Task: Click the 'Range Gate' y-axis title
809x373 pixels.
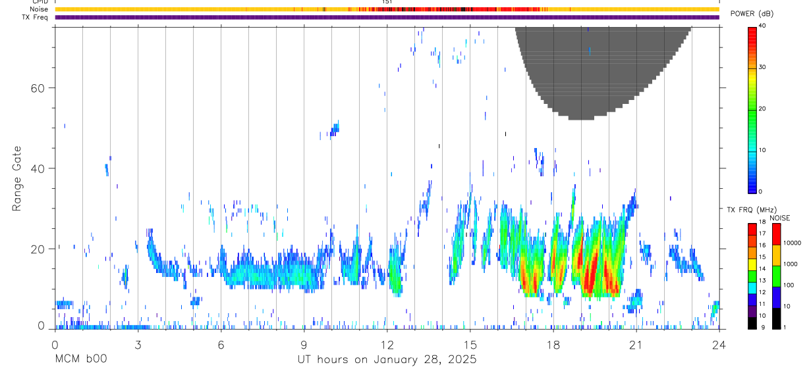Action: tap(17, 179)
